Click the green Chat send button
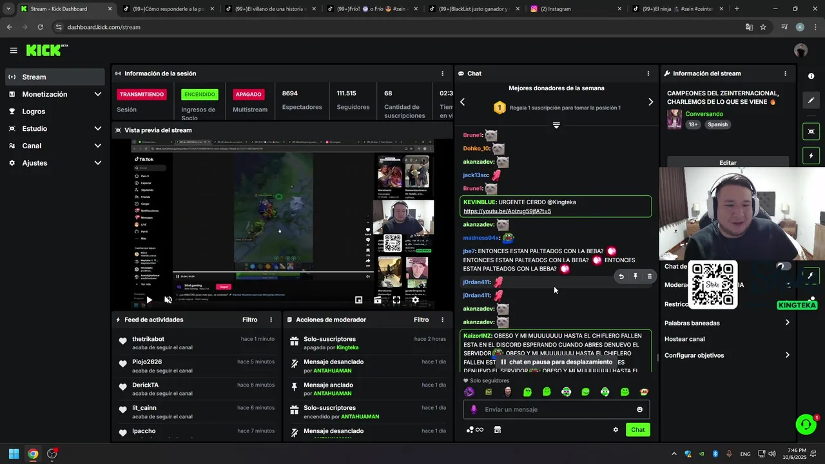Image resolution: width=825 pixels, height=464 pixels. pyautogui.click(x=637, y=430)
